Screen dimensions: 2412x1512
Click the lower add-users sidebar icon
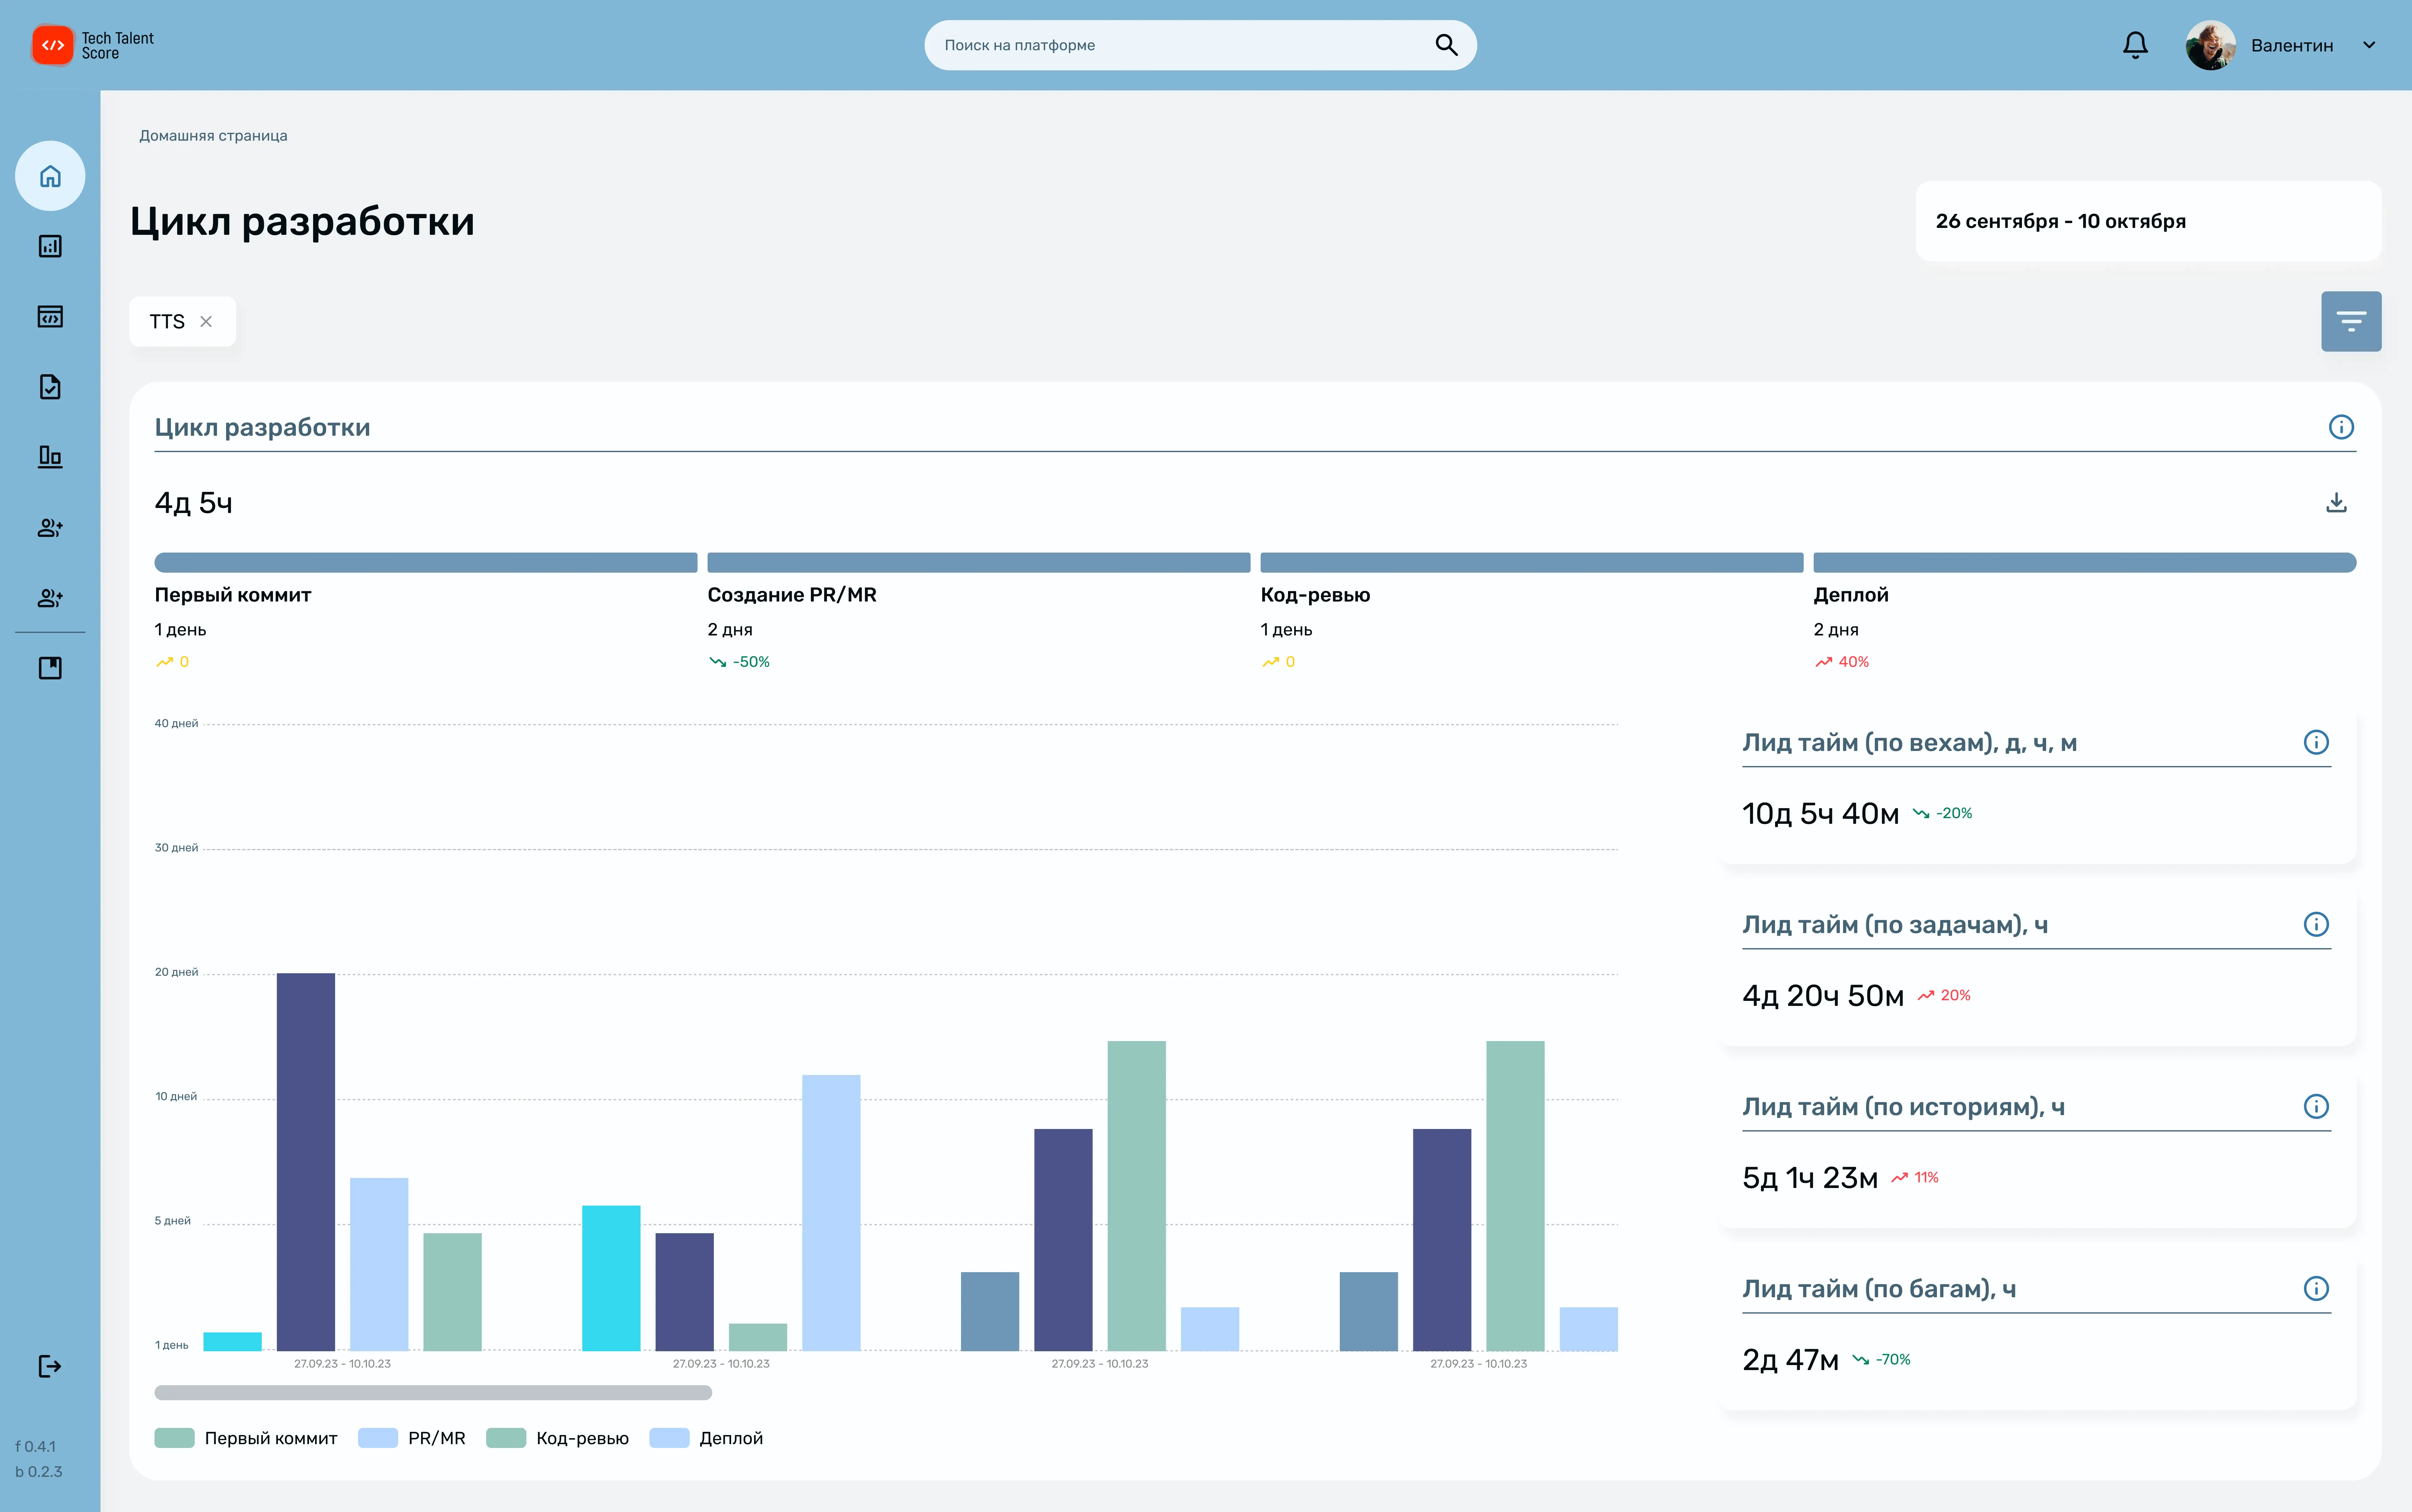(50, 598)
